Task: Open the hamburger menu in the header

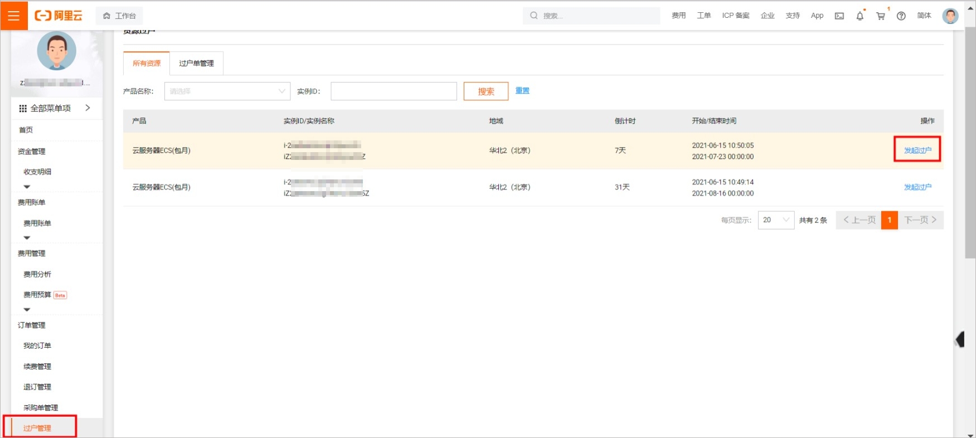Action: coord(13,16)
